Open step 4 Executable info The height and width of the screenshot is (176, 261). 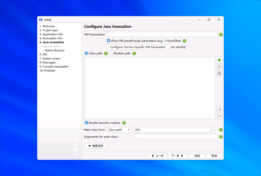[51, 38]
